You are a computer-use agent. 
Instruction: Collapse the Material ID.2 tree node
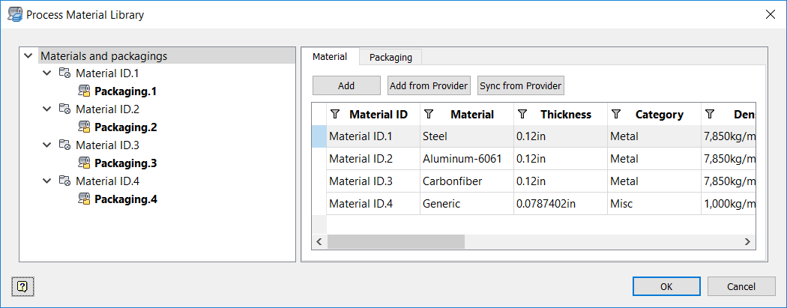[x=47, y=109]
